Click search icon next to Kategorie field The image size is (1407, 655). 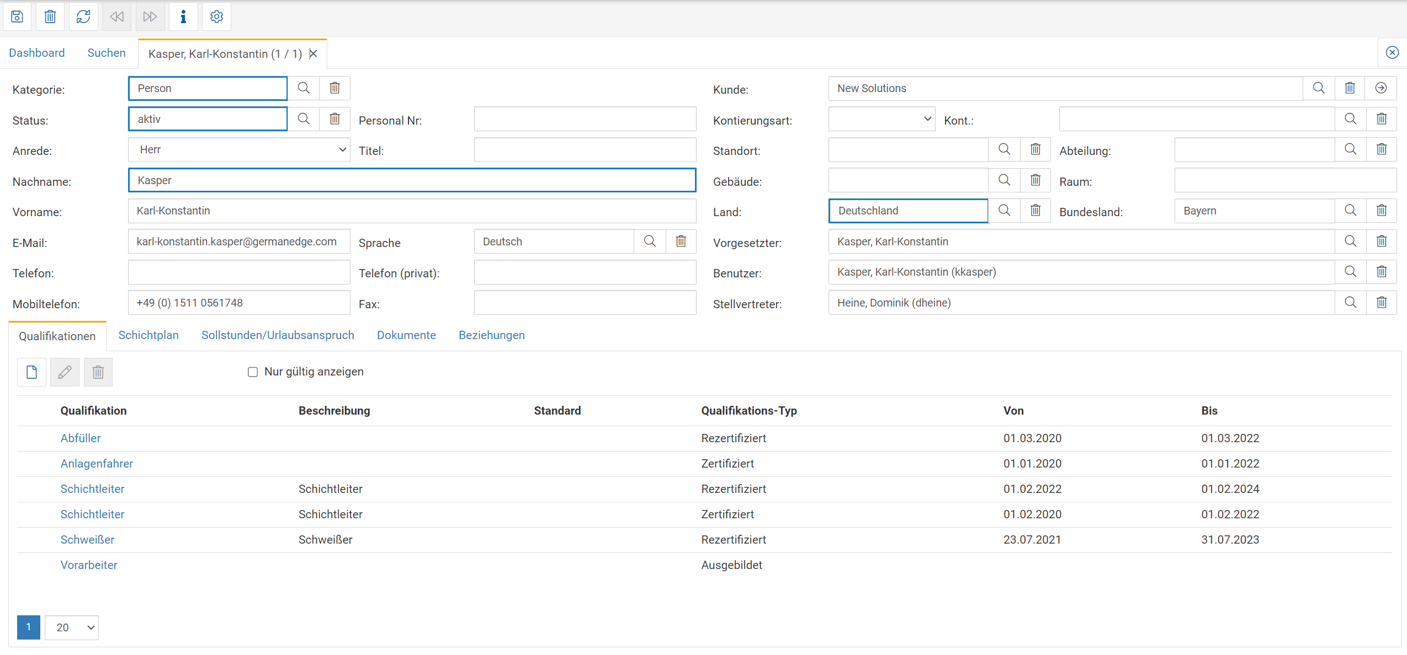(x=304, y=88)
